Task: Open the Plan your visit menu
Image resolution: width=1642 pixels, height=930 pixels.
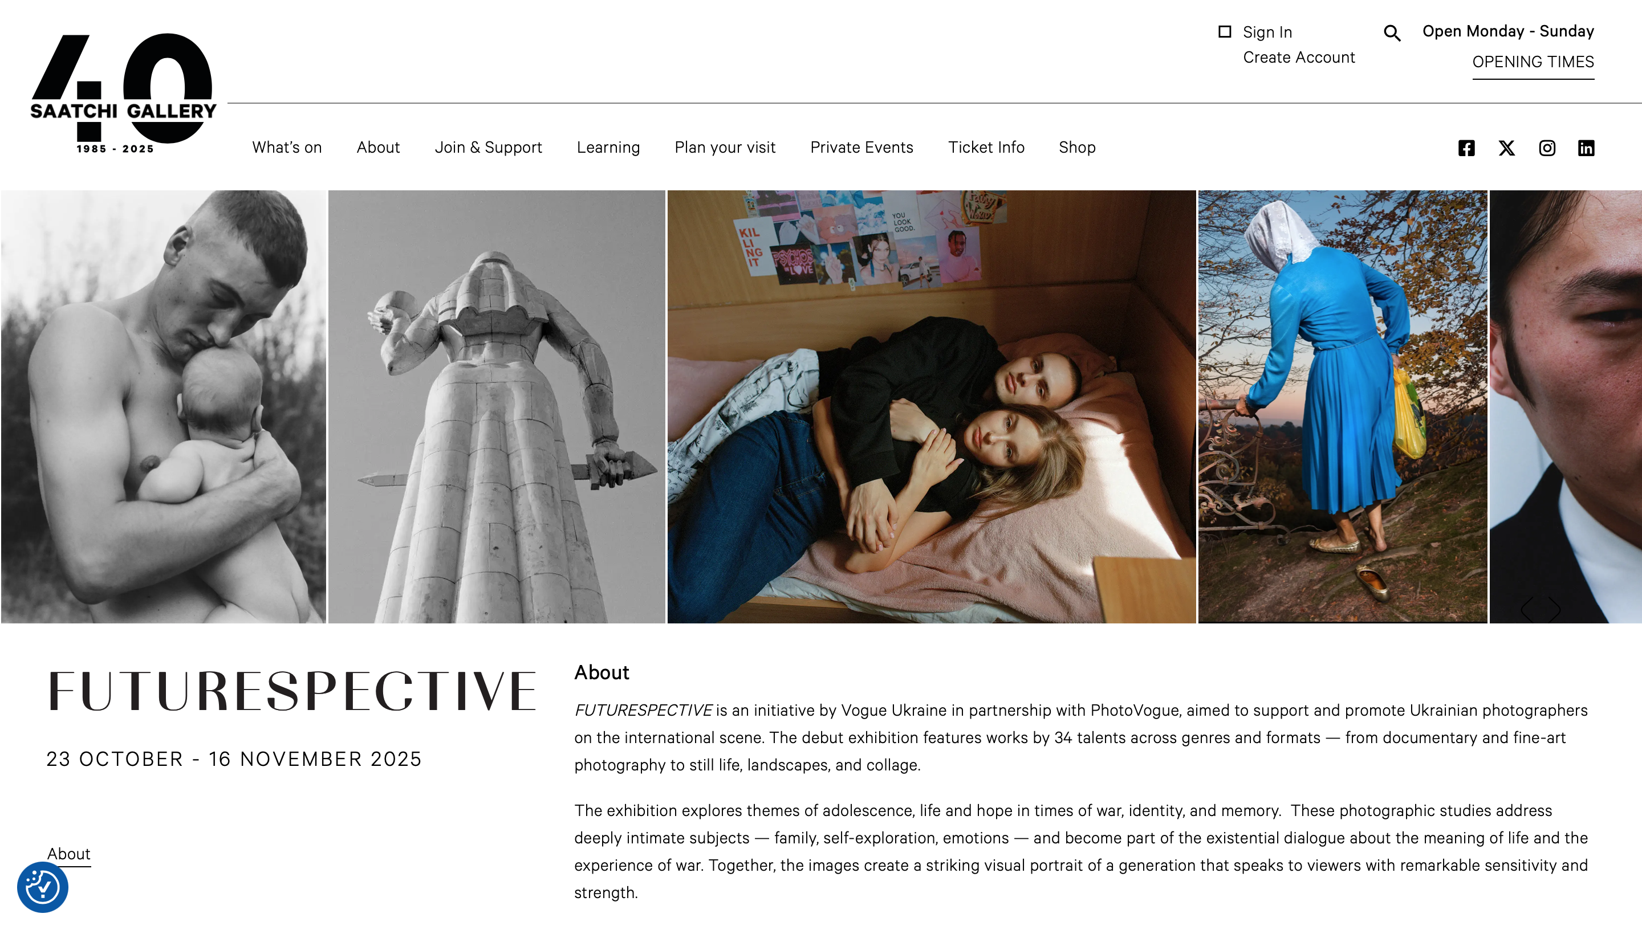Action: [725, 148]
